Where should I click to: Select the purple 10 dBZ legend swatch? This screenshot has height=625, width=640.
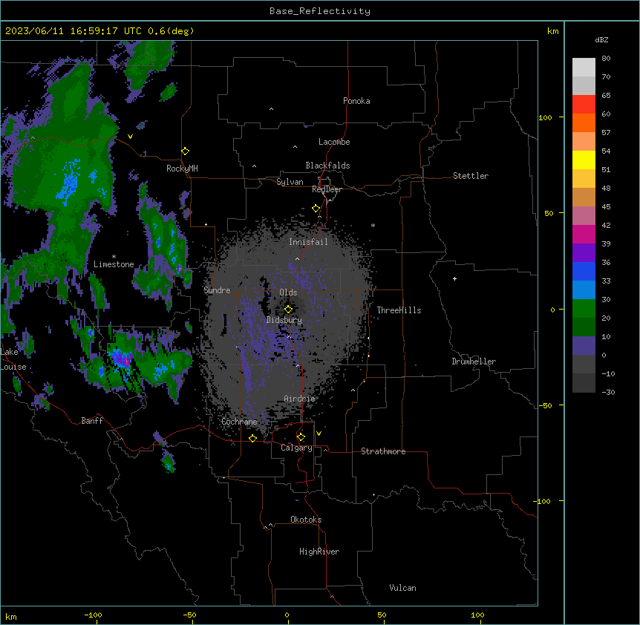point(584,346)
